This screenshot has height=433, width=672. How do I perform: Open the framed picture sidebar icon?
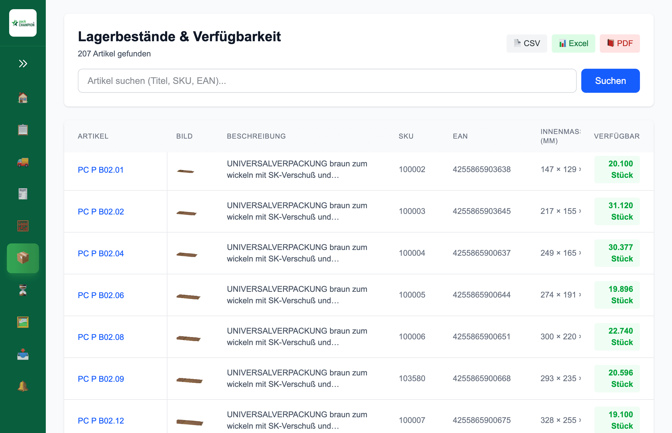pos(23,322)
